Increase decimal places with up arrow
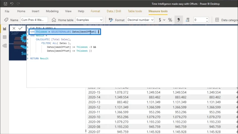This screenshot has height=134, width=238. [x=207, y=18]
